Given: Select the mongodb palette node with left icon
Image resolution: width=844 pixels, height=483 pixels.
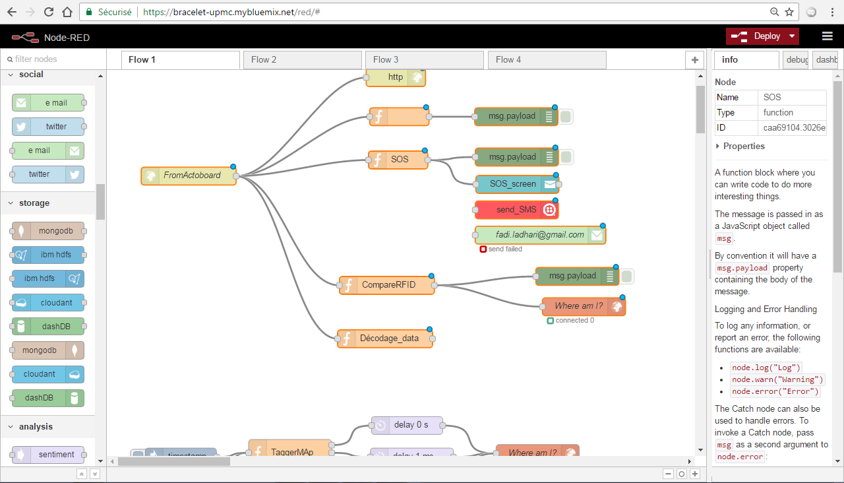Looking at the screenshot, I should coord(48,231).
